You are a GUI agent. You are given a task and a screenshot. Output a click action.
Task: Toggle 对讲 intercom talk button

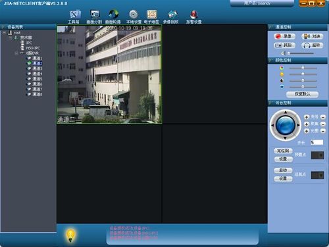click(x=312, y=36)
